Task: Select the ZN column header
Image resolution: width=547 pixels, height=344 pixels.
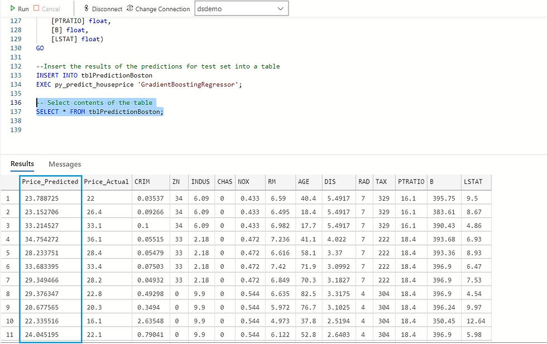Action: coord(179,182)
